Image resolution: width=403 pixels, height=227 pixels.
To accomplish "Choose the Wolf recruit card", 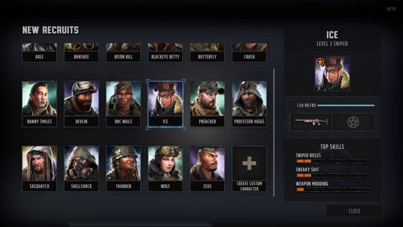I will pos(165,169).
